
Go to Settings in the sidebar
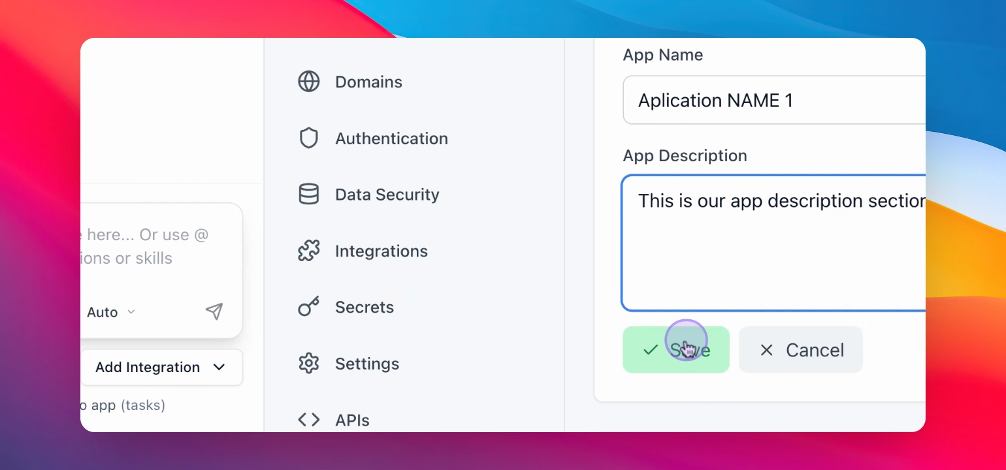click(348, 364)
